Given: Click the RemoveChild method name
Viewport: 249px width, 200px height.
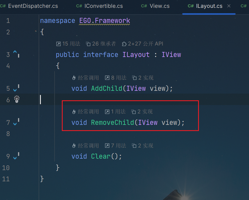Looking at the screenshot, I should tap(112, 123).
